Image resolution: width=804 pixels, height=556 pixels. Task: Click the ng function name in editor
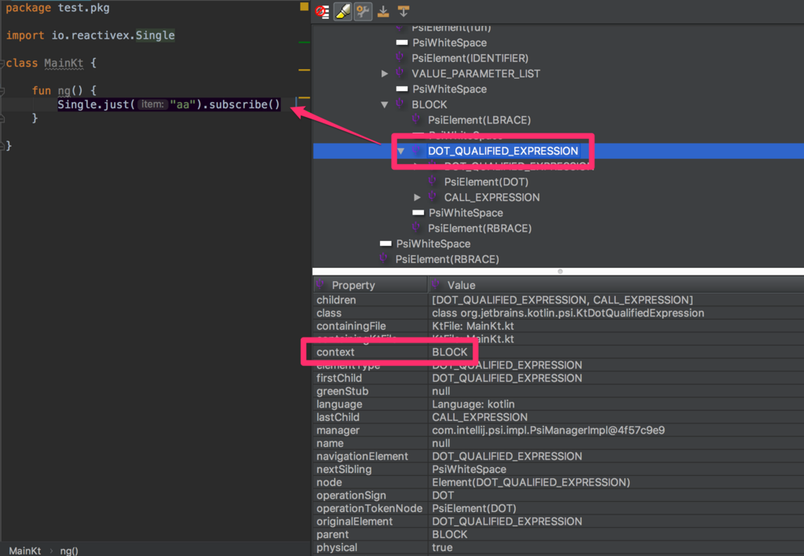coord(64,91)
